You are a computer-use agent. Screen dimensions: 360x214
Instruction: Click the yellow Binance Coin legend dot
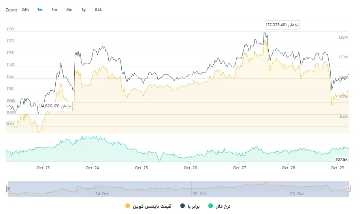(x=127, y=206)
